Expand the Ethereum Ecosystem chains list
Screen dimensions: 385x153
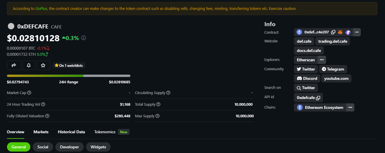click(x=350, y=107)
